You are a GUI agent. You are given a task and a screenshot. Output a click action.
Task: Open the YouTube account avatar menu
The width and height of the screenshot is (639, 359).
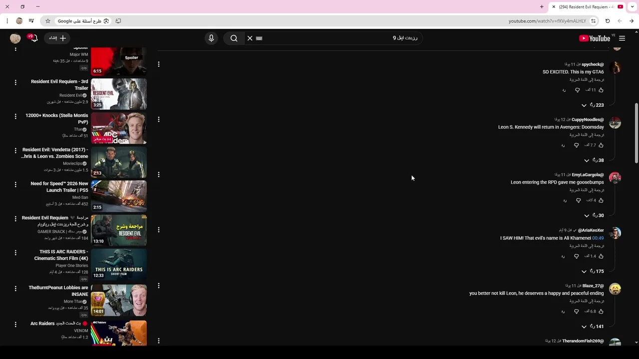15,38
